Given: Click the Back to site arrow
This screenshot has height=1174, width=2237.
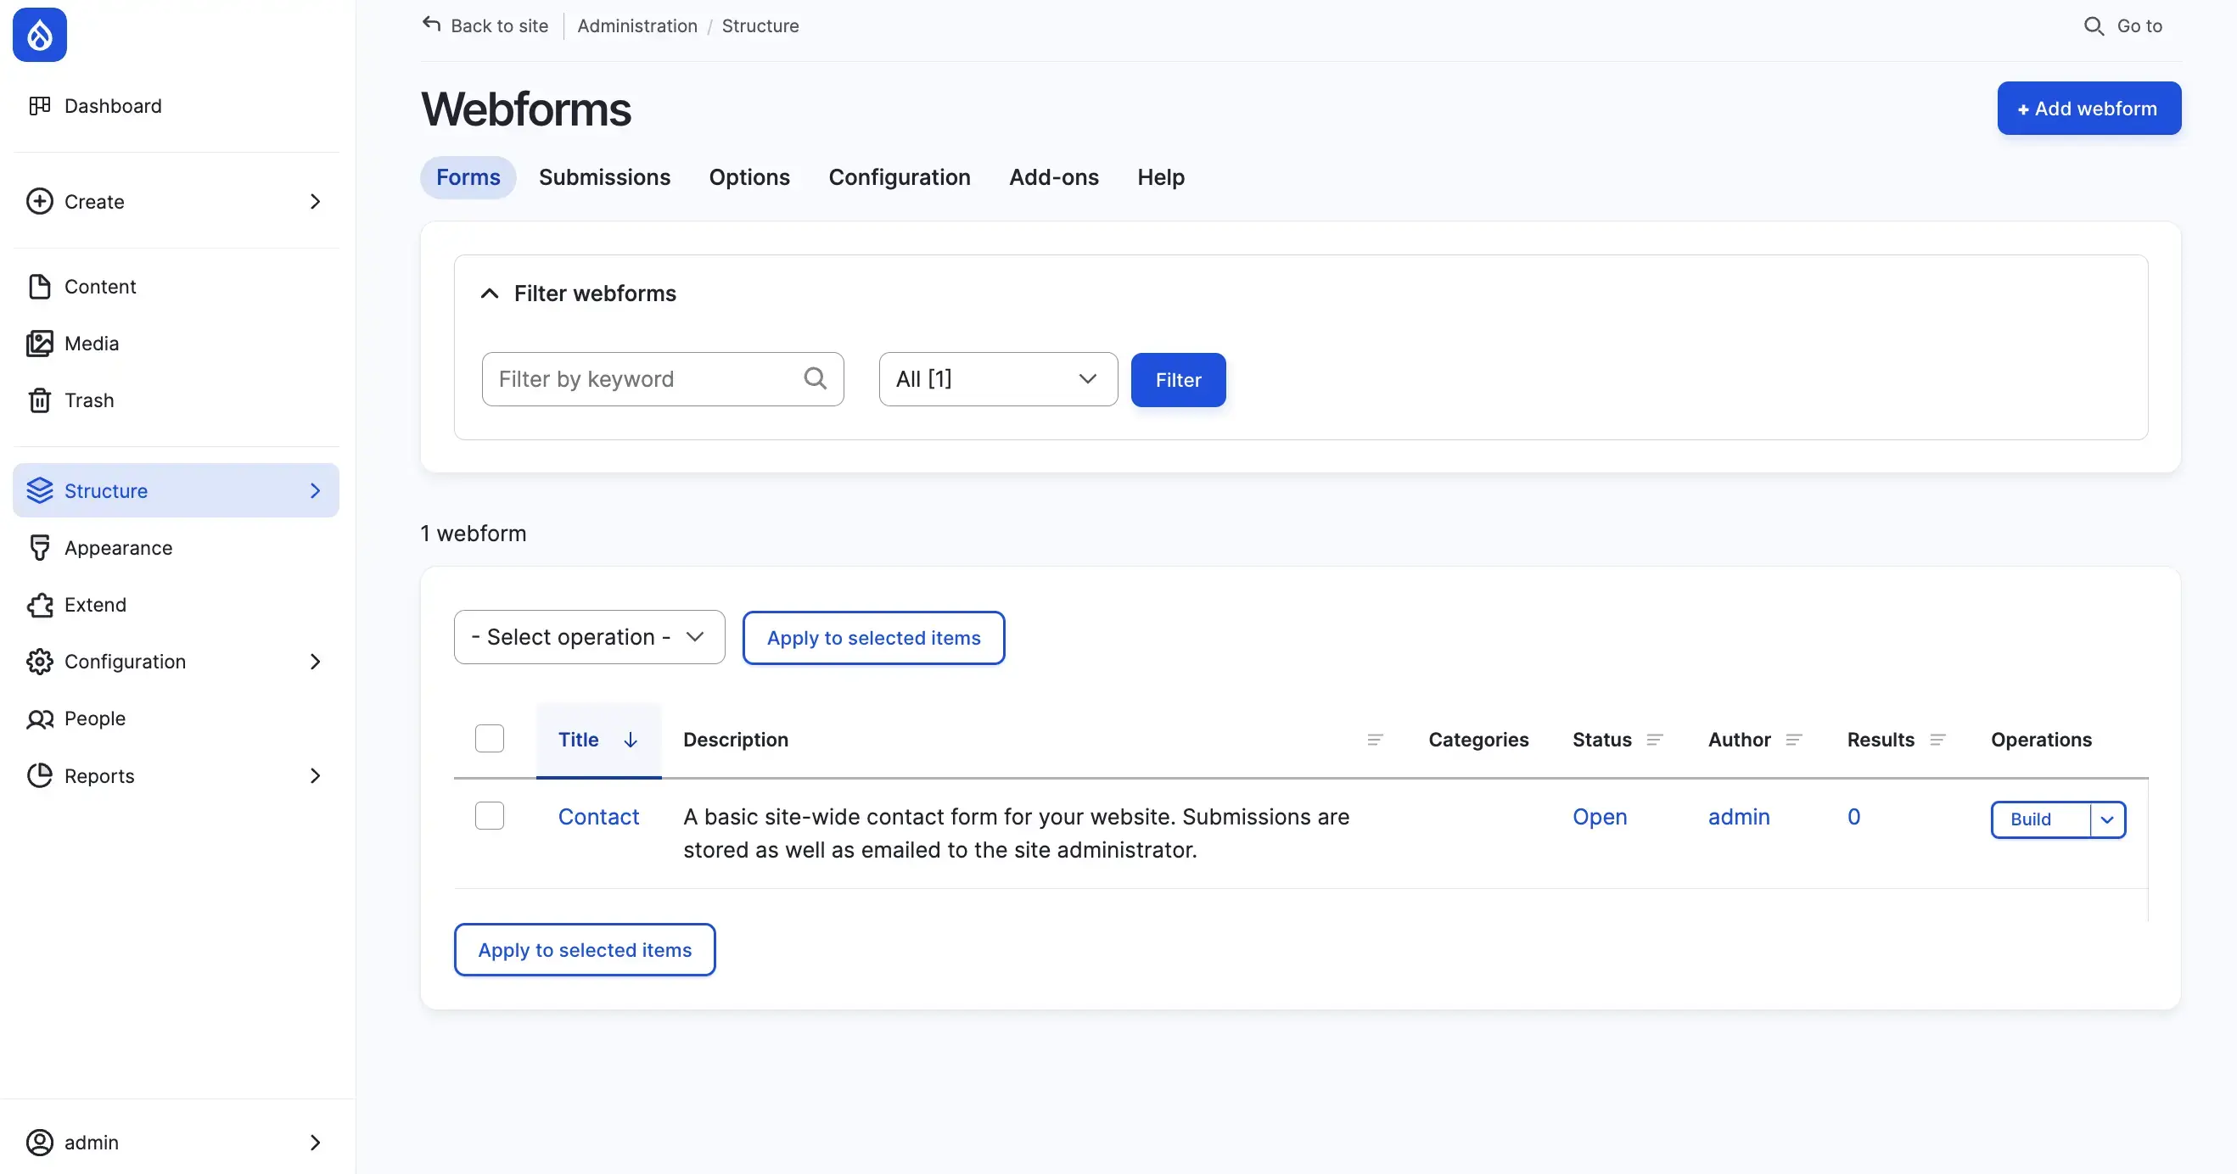Looking at the screenshot, I should click(x=432, y=25).
